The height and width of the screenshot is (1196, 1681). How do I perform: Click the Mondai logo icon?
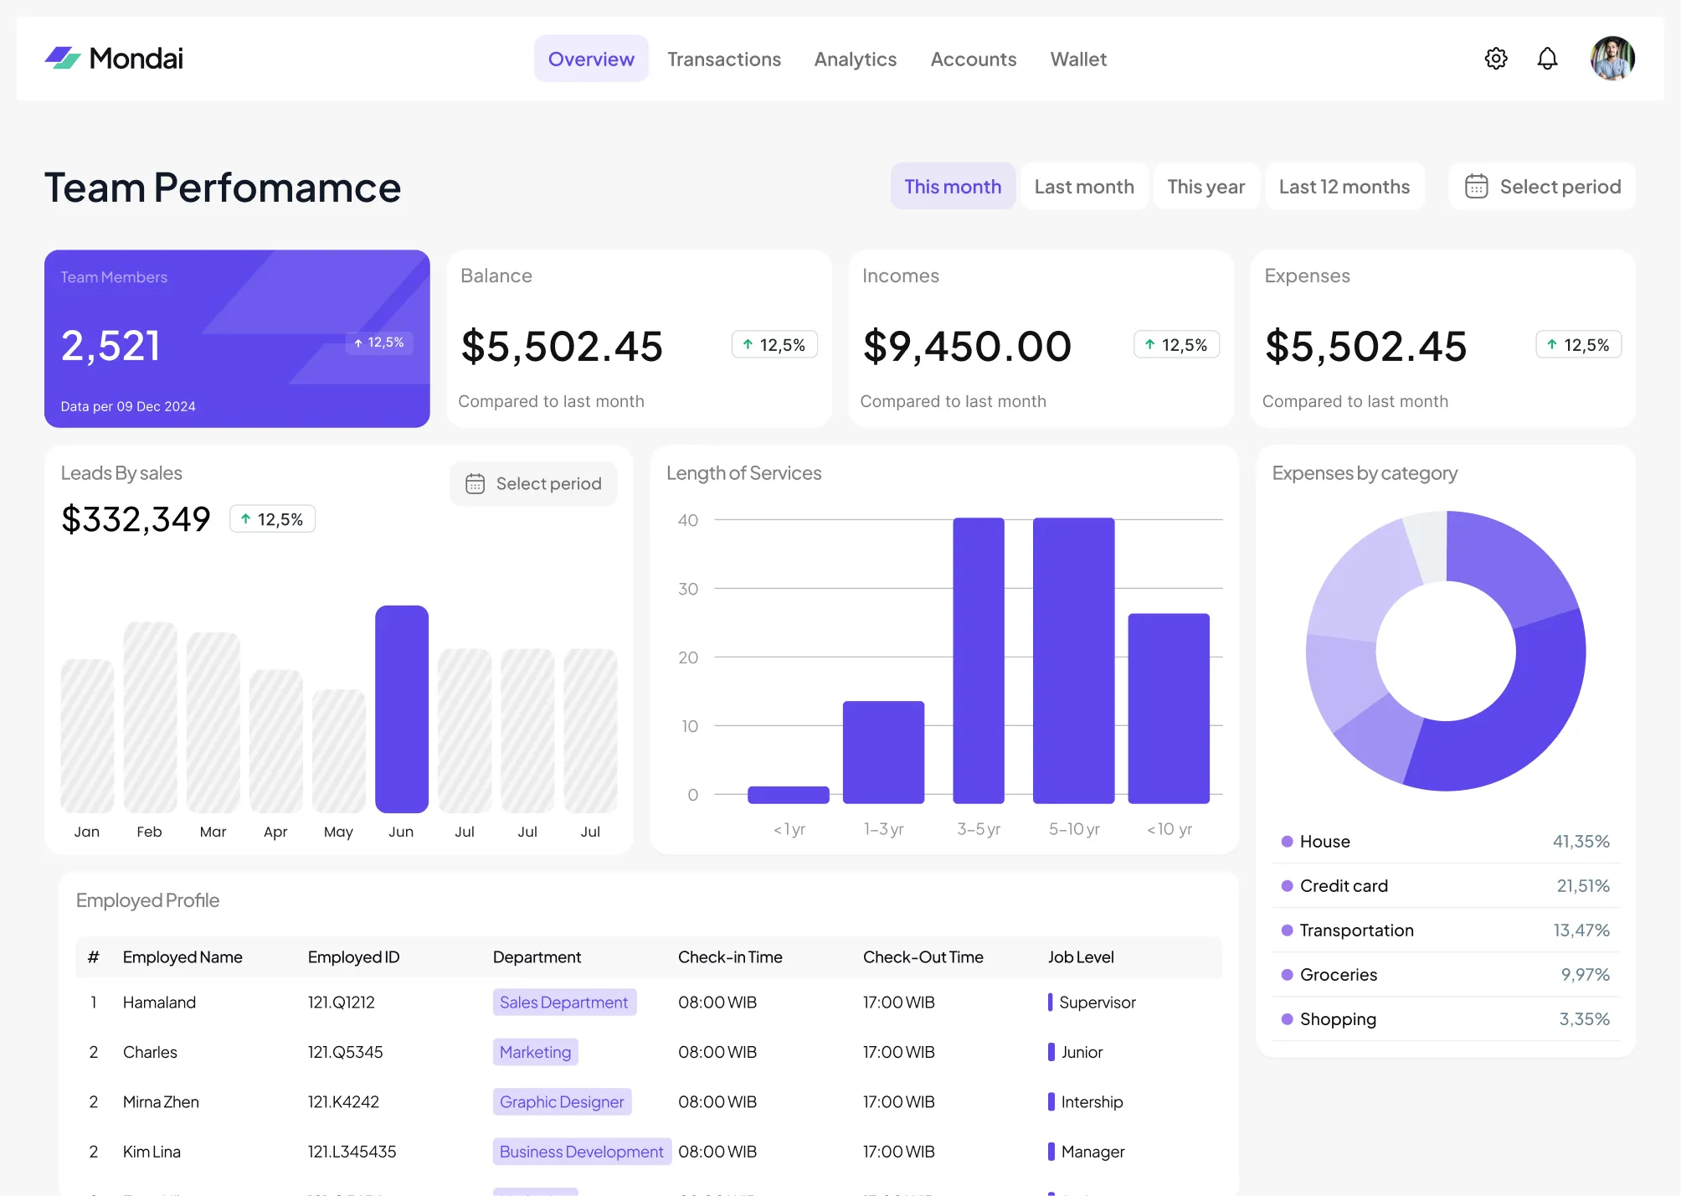[63, 59]
